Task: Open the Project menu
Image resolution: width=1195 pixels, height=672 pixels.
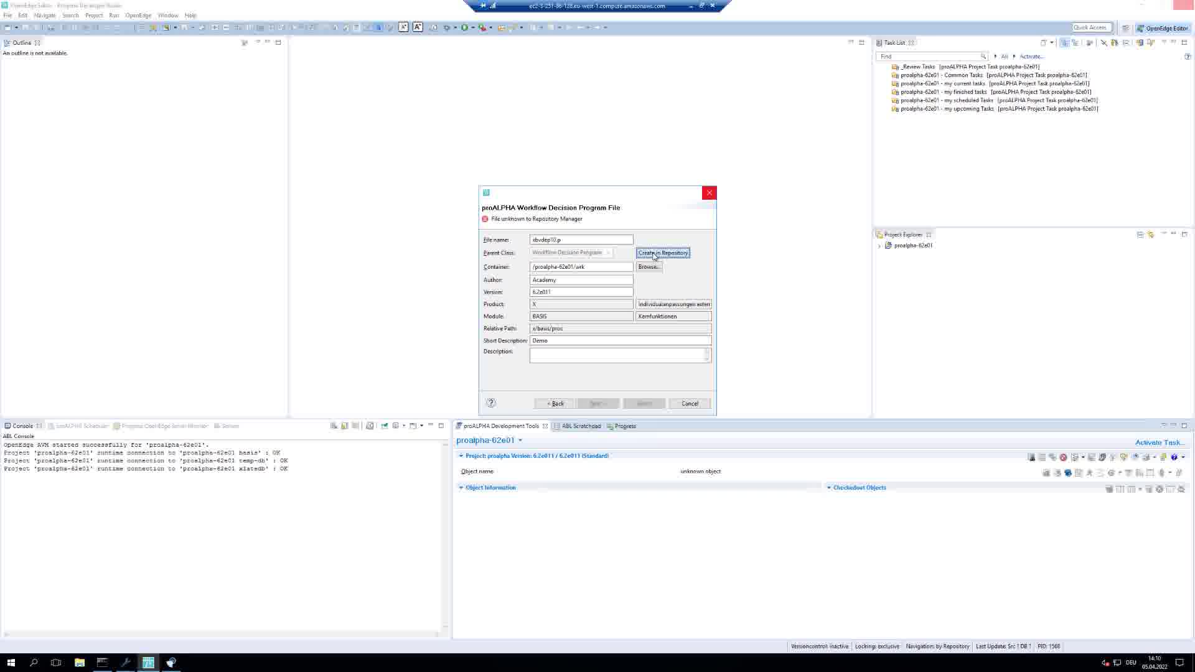Action: [x=94, y=16]
